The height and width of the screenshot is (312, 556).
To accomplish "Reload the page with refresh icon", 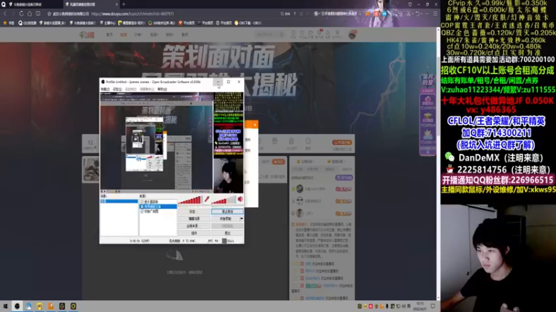I will coord(22,14).
